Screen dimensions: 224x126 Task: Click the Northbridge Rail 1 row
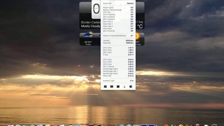click(x=118, y=71)
